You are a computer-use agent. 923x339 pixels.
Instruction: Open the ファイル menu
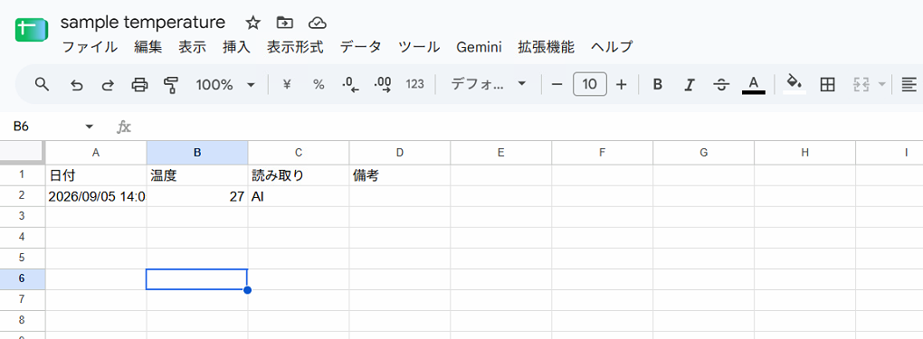[x=90, y=47]
